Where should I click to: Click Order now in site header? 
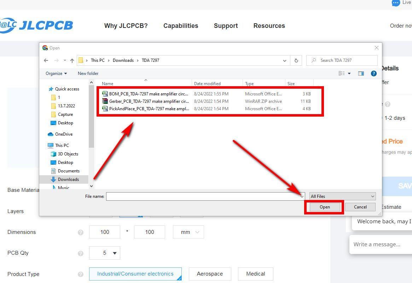point(401,26)
